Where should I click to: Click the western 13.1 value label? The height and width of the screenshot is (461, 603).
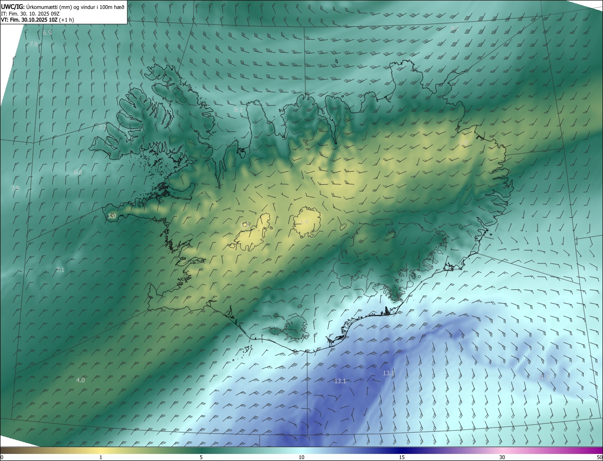340,381
